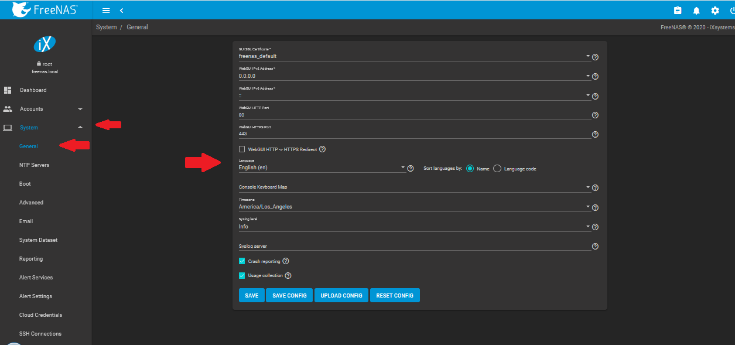This screenshot has height=345, width=735.
Task: Collapse sidebar using the back chevron icon
Action: (x=121, y=11)
